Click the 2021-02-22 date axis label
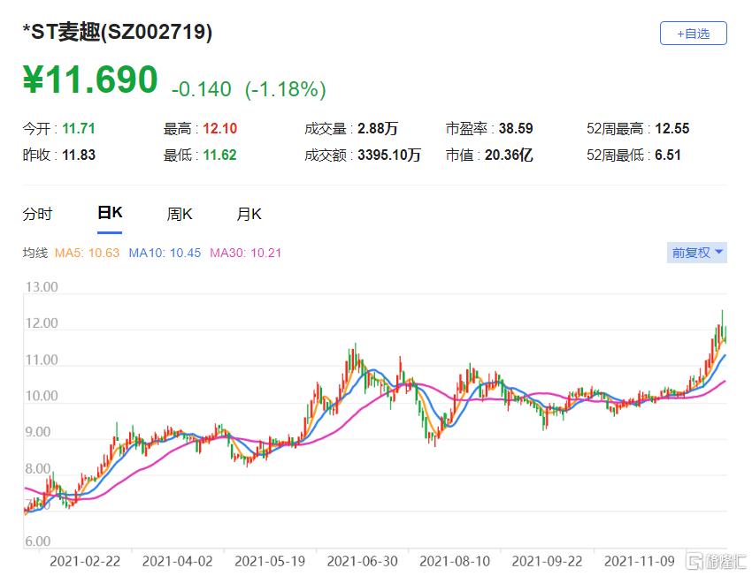 85,561
